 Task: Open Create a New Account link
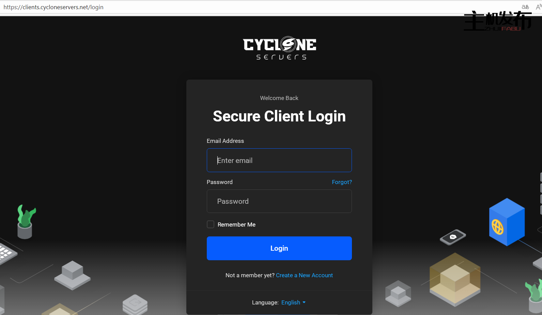(x=304, y=275)
